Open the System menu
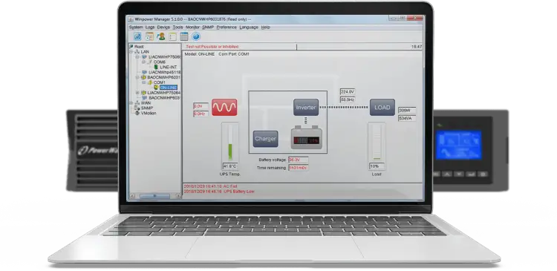 [136, 27]
